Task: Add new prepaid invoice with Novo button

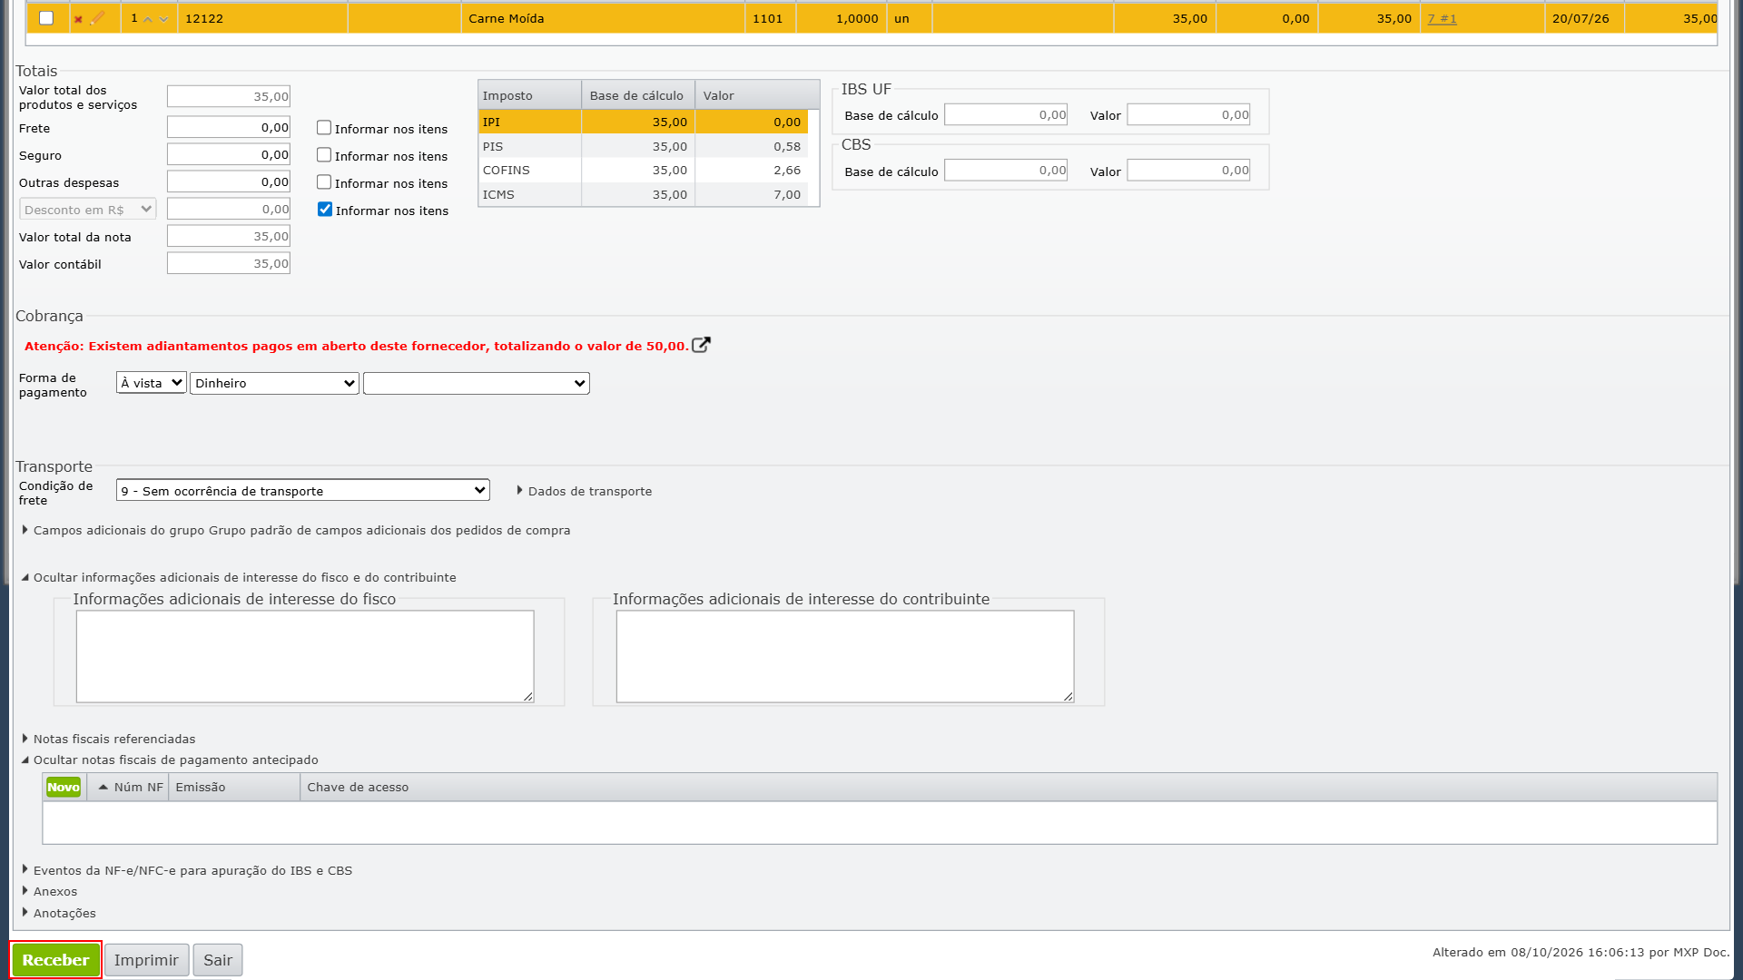Action: pos(64,787)
